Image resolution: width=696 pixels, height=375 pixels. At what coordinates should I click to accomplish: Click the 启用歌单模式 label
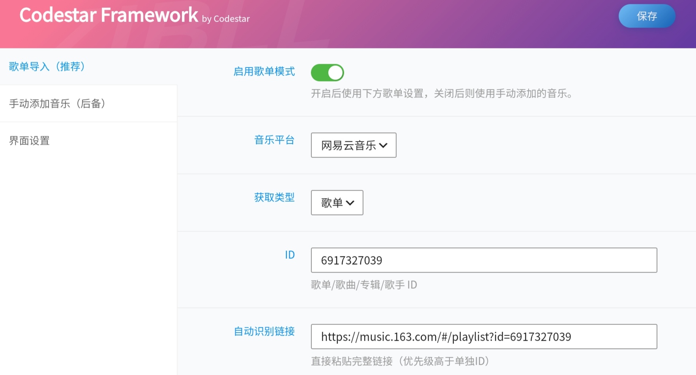click(264, 71)
